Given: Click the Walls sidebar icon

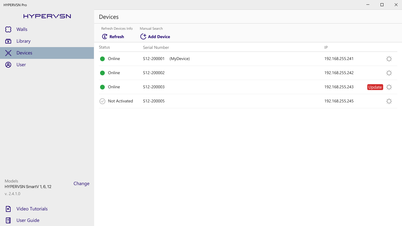Looking at the screenshot, I should point(8,29).
